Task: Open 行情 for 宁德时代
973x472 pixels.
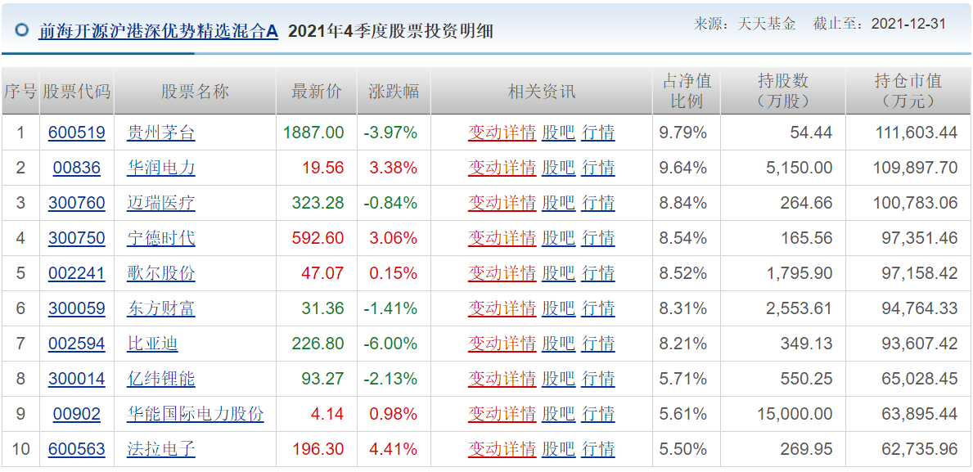Action: (x=598, y=237)
